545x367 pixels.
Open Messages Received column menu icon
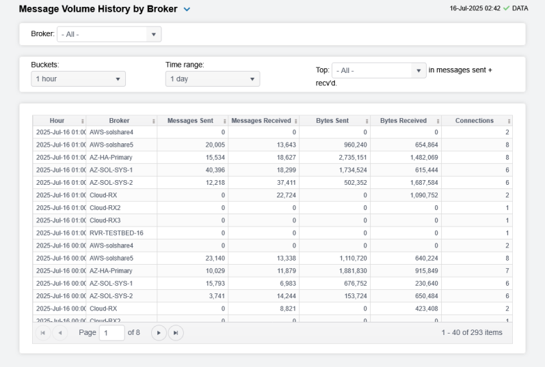pyautogui.click(x=296, y=121)
